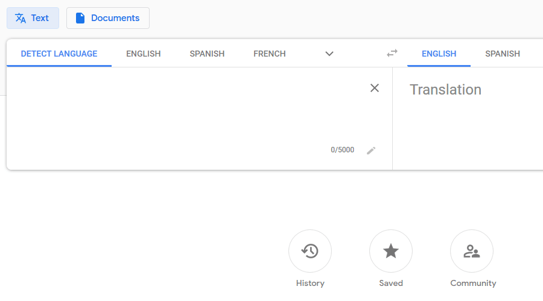Open Saved translations via star icon
543x301 pixels.
(390, 251)
